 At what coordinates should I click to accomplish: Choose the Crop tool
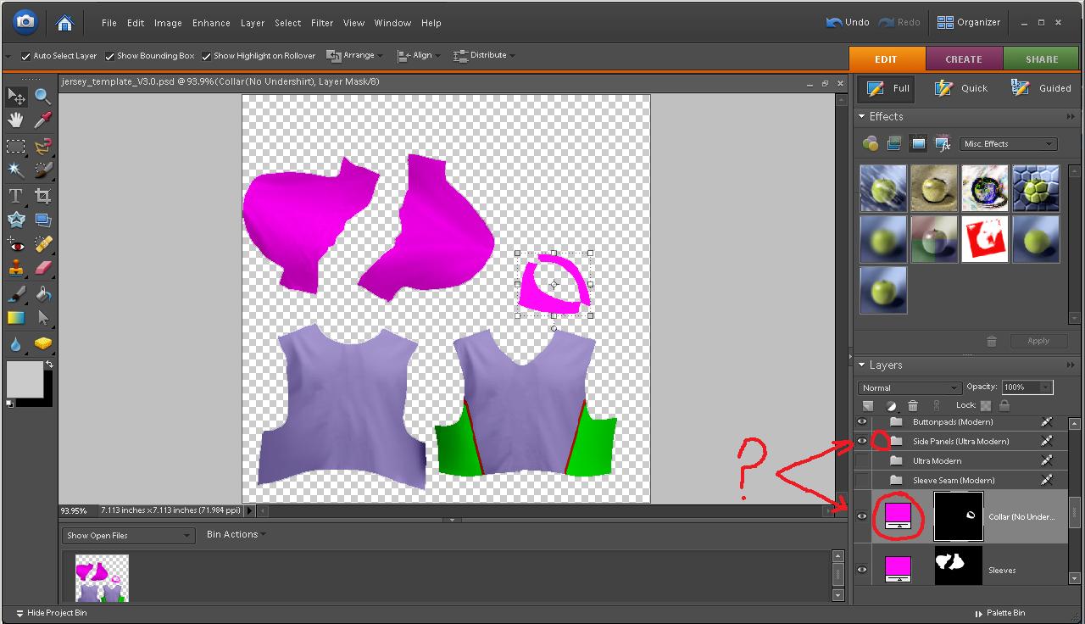click(42, 196)
